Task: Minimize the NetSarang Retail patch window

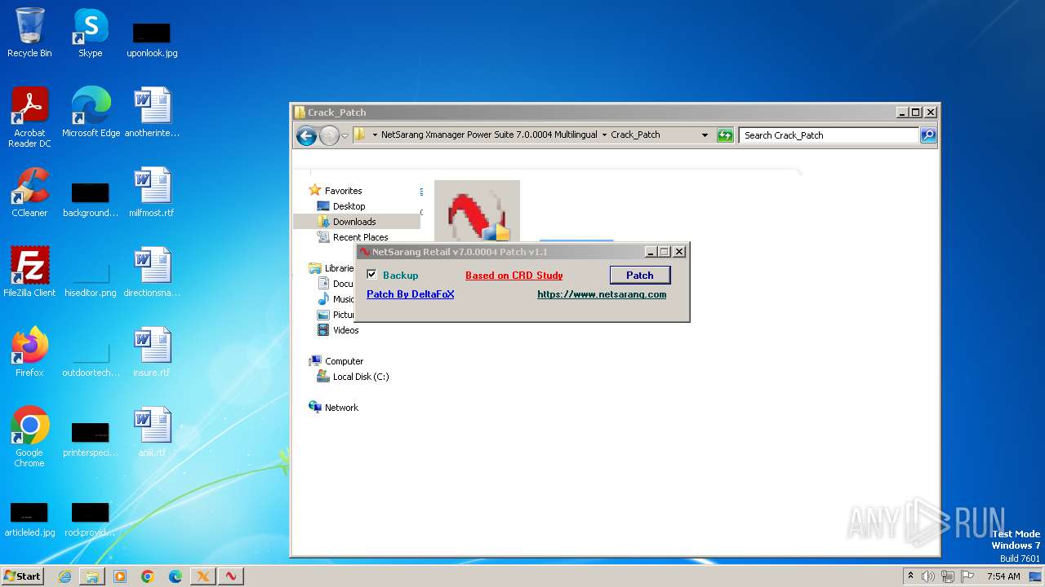Action: (651, 252)
